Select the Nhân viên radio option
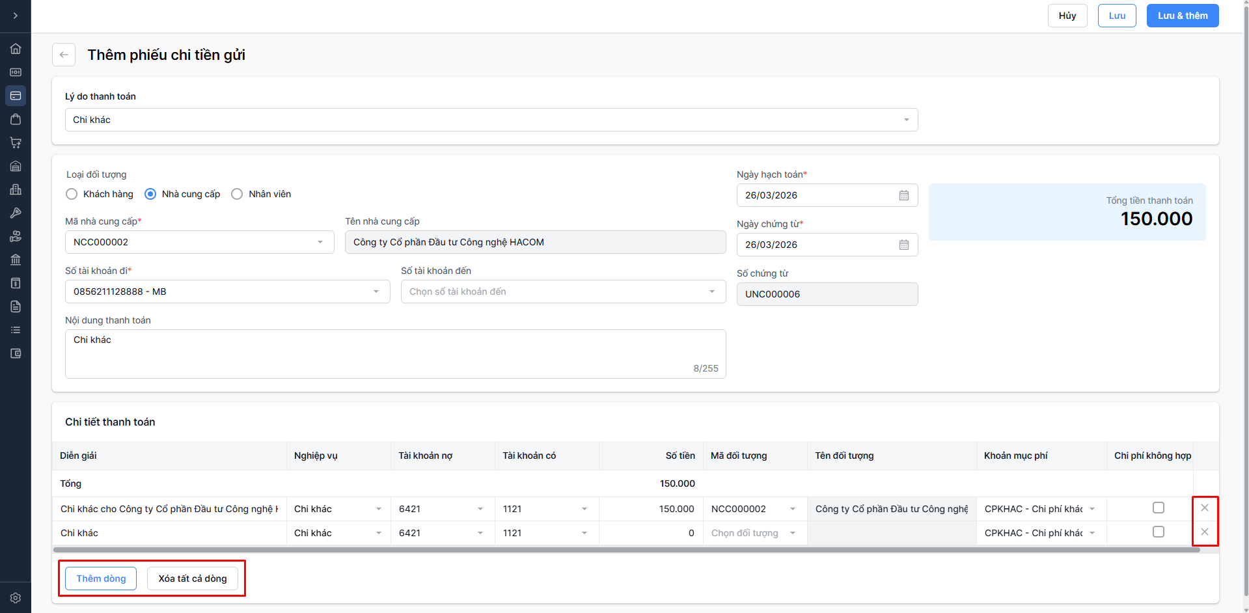Image resolution: width=1249 pixels, height=613 pixels. [237, 194]
